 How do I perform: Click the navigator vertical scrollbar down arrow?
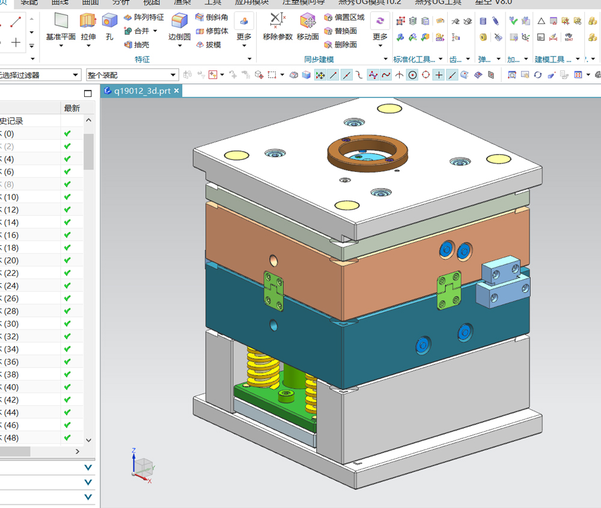point(89,440)
